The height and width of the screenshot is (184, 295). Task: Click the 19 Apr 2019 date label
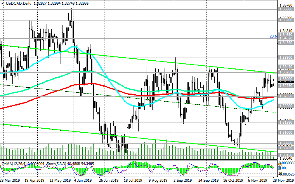coord(35,181)
